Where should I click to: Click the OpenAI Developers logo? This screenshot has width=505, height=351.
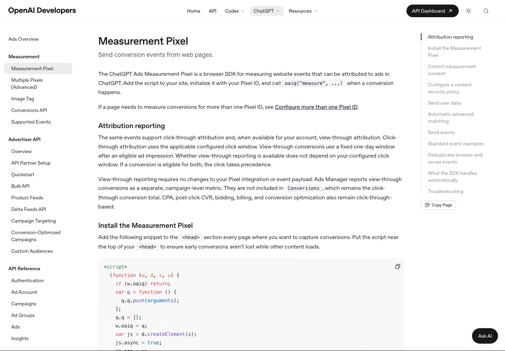tap(42, 11)
